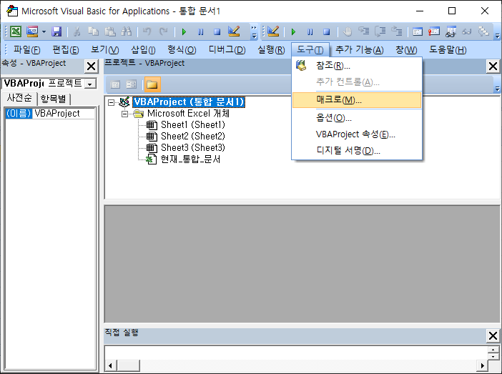The image size is (502, 374).
Task: Click the Cut scissors icon
Action: (77, 31)
